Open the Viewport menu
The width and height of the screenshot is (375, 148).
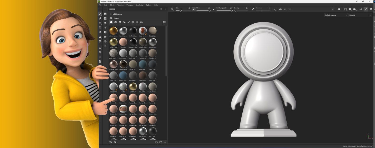pyautogui.click(x=130, y=5)
